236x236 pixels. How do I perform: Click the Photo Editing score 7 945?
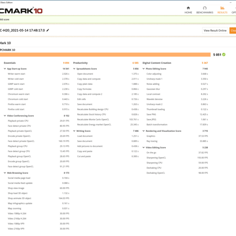205,69
